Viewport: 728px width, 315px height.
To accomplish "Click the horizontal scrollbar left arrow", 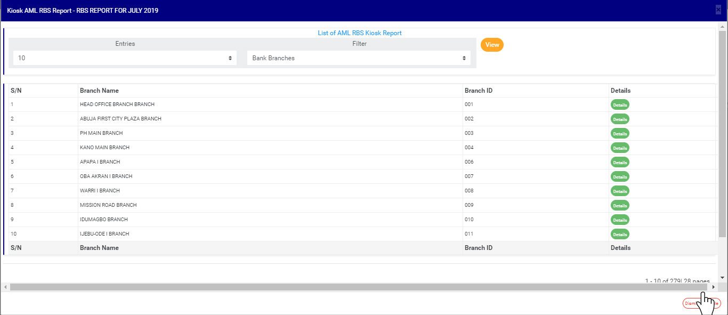I will click(x=6, y=287).
